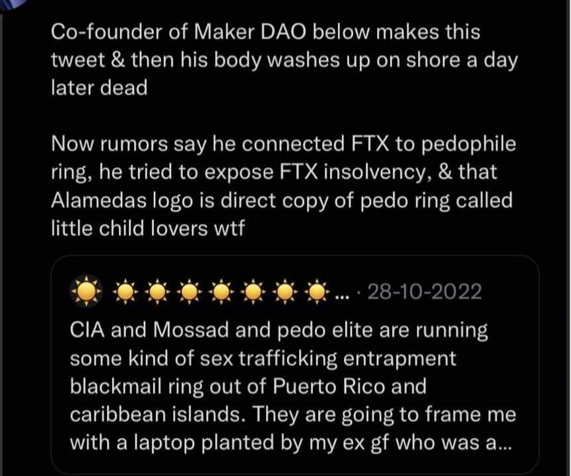
Task: Click the line beginning 'caribbean islands. They are going'
Action: pos(293,415)
